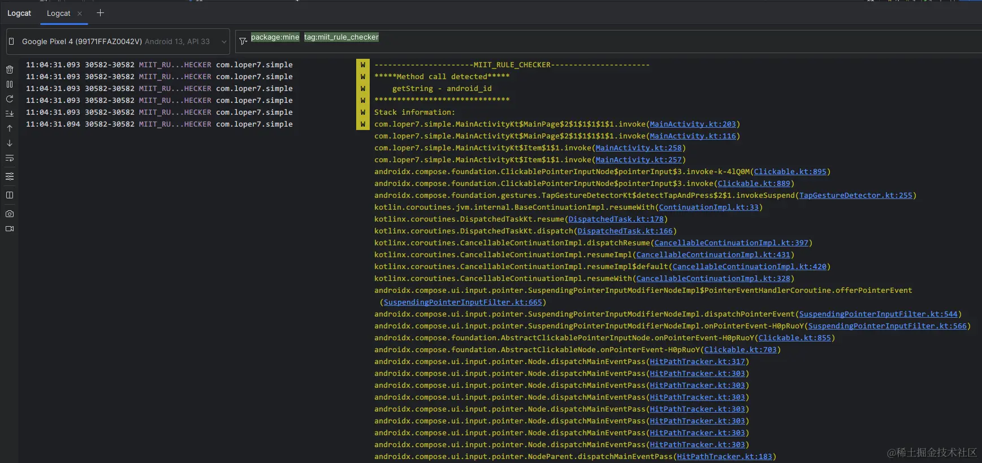982x463 pixels.
Task: Select the Logcat tool window title
Action: point(19,13)
